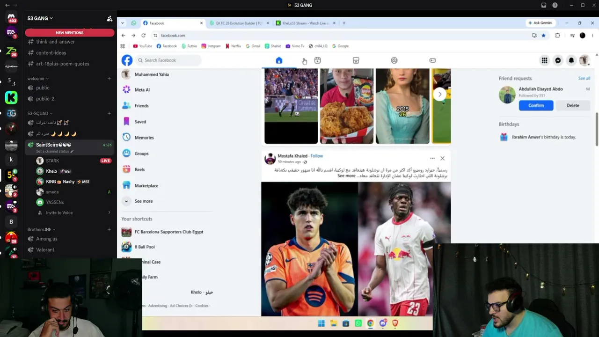
Task: Collapse the Brothers category
Action: click(41, 230)
